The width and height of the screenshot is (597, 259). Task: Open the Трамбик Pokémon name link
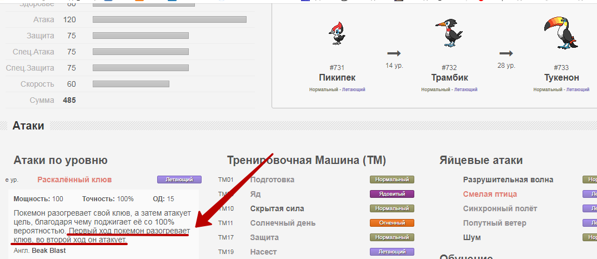449,78
